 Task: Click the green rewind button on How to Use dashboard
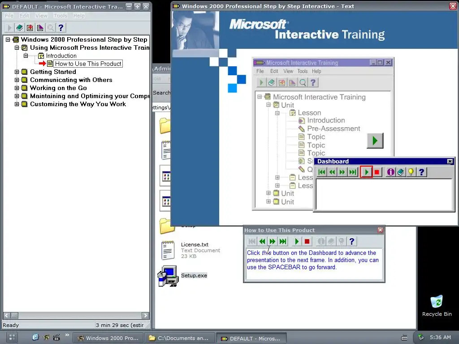point(262,241)
